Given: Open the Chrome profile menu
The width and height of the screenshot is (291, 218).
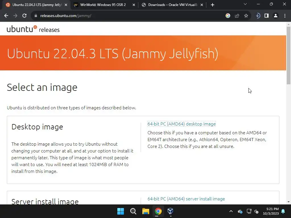Looking at the screenshot, I should coord(276,16).
